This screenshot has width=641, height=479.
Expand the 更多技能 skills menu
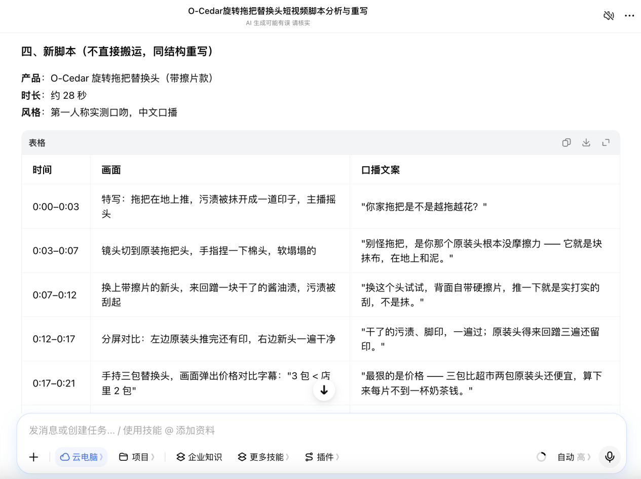(263, 457)
